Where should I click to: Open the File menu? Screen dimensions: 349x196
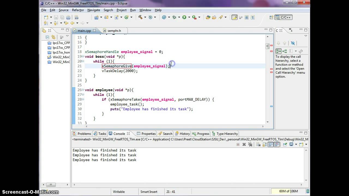click(44, 10)
